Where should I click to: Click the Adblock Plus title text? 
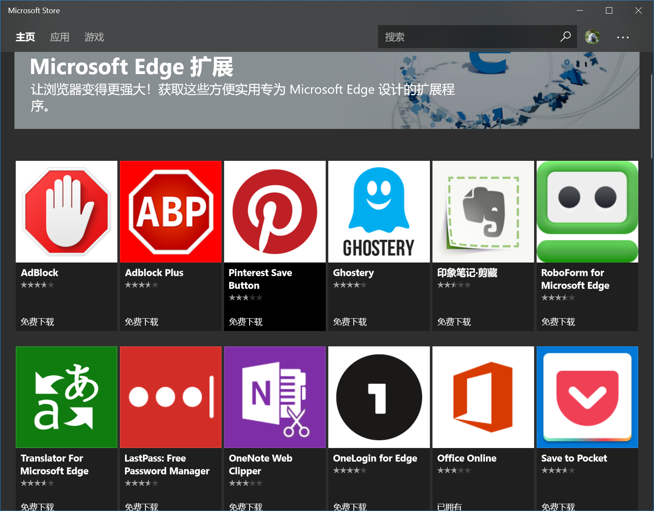[154, 273]
